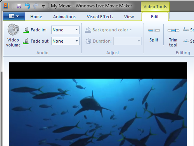Click the 'Fade out:' label

pos(40,41)
